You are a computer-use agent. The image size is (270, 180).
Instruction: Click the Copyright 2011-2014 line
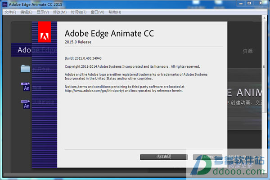point(132,66)
